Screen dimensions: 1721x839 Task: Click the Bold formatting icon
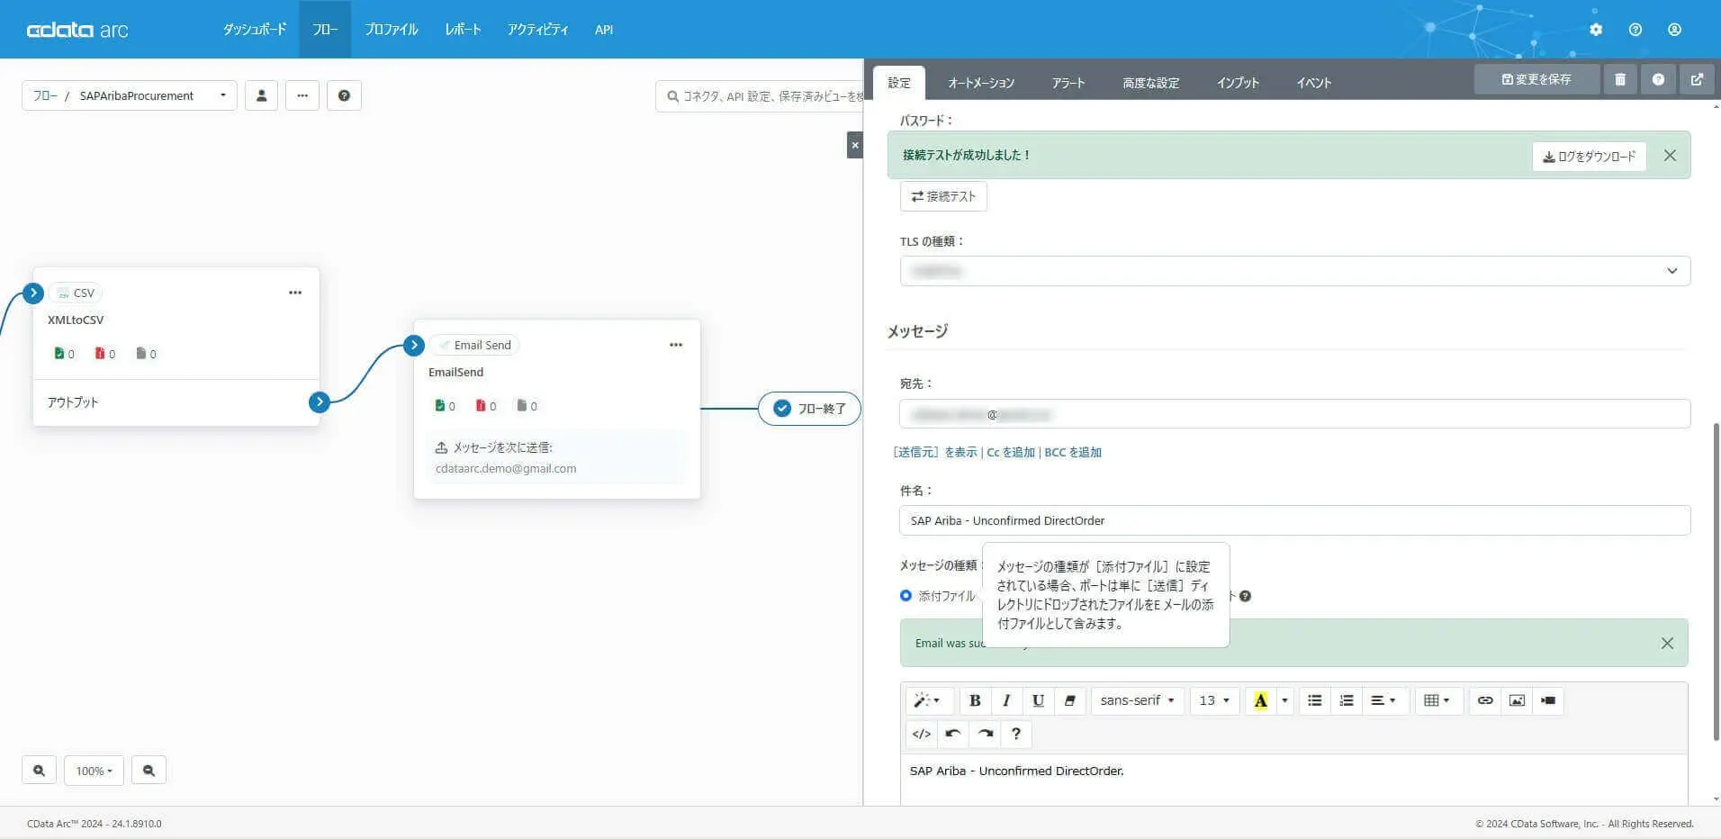tap(974, 700)
